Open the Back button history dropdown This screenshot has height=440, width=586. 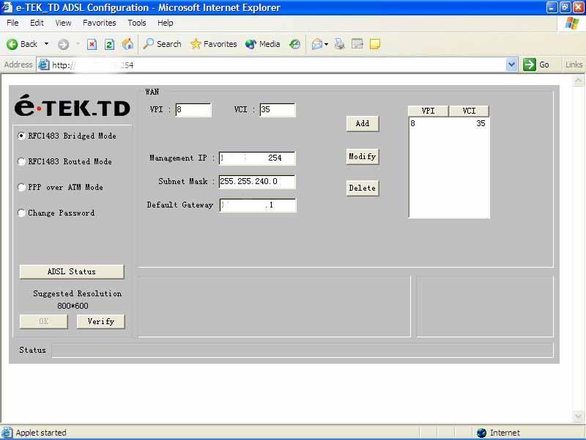click(46, 44)
